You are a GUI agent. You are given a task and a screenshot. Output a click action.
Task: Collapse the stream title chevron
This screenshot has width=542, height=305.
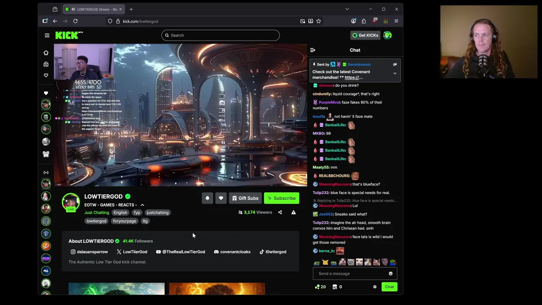click(142, 205)
